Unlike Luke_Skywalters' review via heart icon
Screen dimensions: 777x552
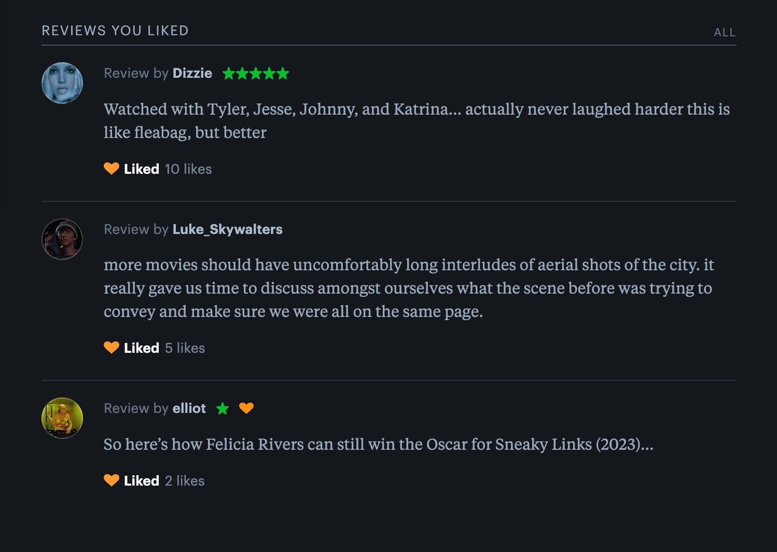coord(112,348)
